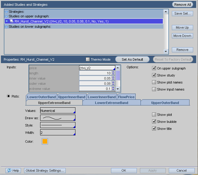
Task: Click the length input field showing 10
Action: [95, 73]
